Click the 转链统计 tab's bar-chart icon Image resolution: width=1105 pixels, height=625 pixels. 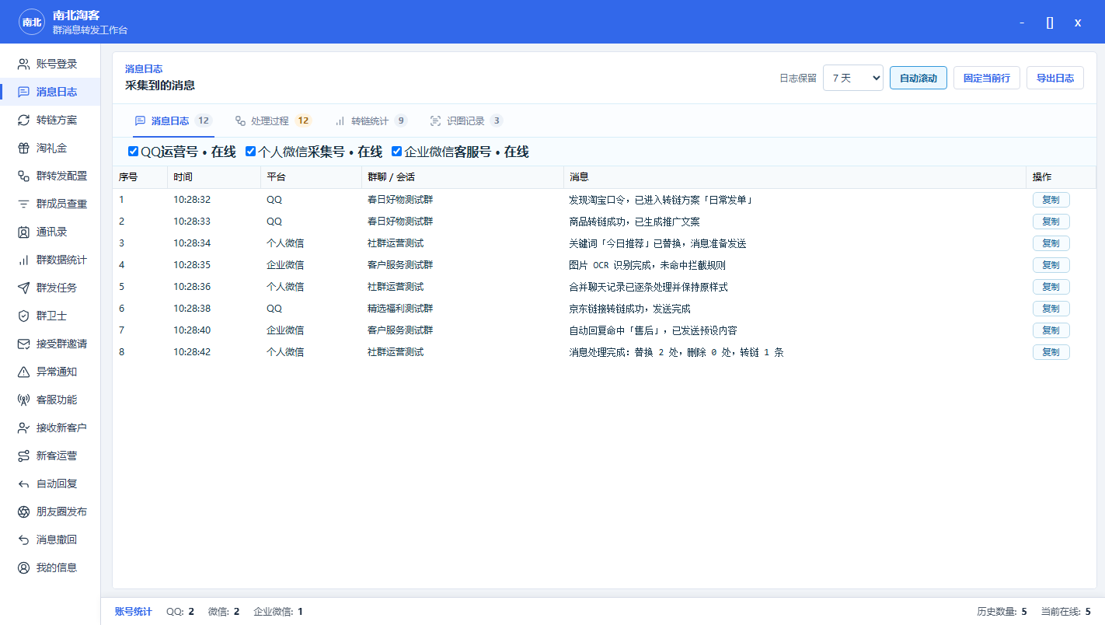point(340,121)
